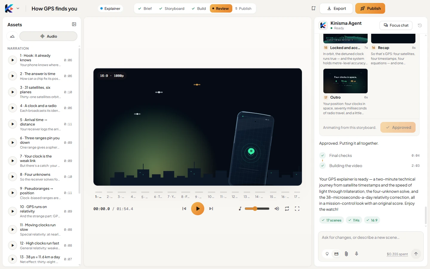Go to the Build step
The width and height of the screenshot is (430, 269).
pyautogui.click(x=199, y=8)
